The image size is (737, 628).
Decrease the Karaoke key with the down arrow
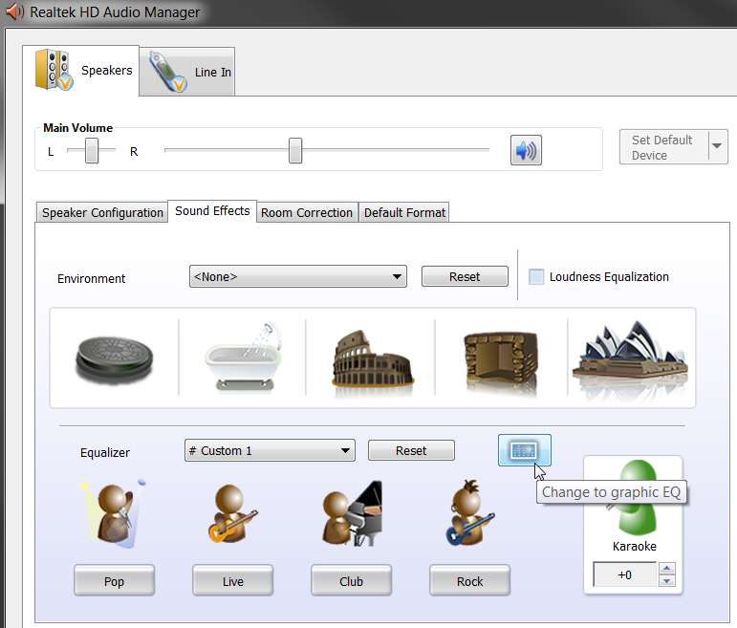pyautogui.click(x=667, y=580)
